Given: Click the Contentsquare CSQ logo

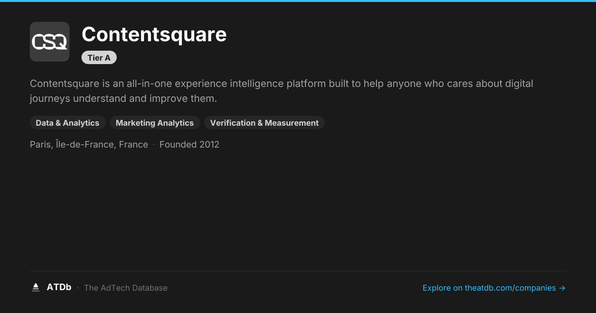Looking at the screenshot, I should (50, 42).
